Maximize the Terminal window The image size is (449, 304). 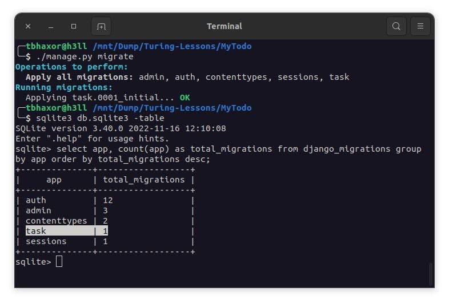74,26
